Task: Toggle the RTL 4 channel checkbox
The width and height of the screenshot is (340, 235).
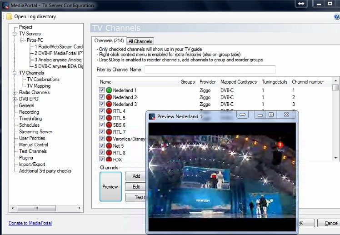Action: pos(102,111)
